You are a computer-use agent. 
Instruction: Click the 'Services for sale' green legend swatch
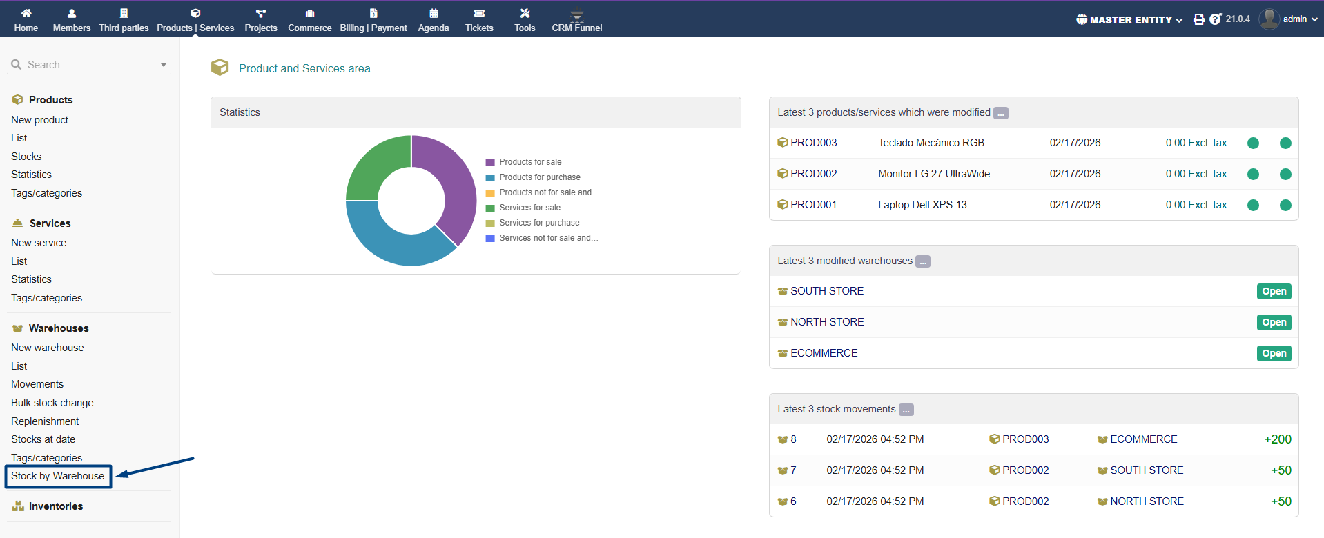490,208
